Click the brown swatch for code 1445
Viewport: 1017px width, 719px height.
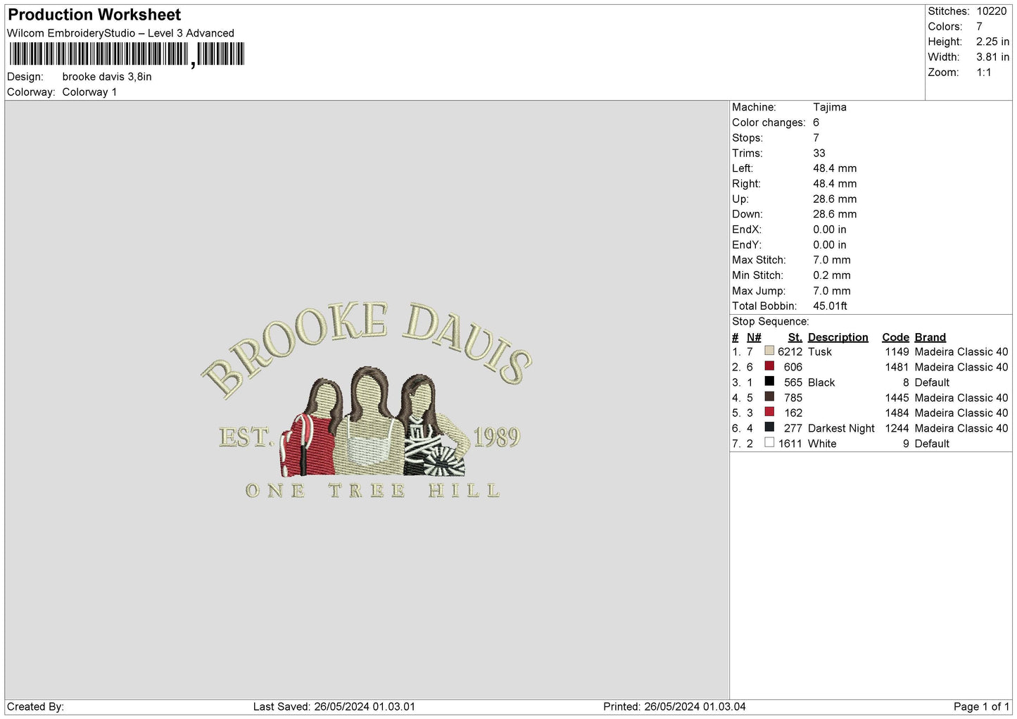click(769, 397)
